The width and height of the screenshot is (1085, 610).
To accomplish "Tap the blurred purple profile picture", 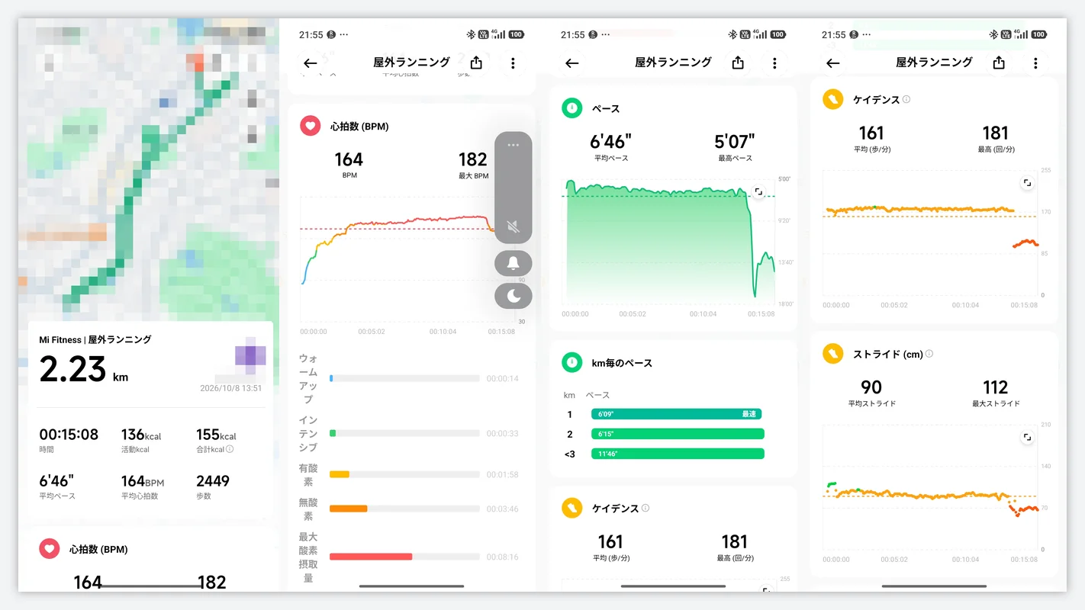I will click(x=250, y=356).
